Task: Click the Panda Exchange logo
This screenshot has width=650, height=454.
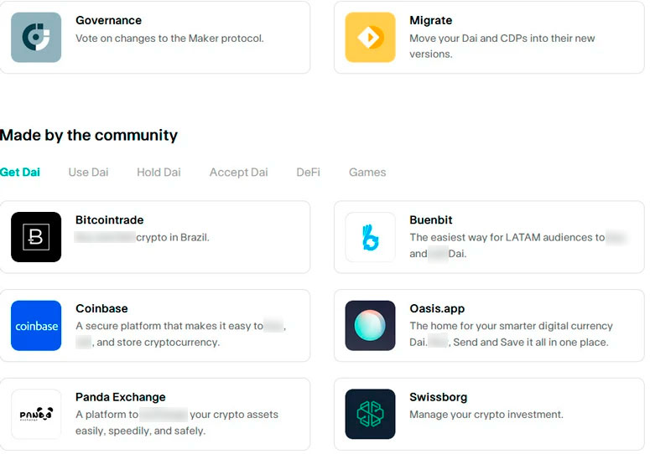Action: [36, 414]
